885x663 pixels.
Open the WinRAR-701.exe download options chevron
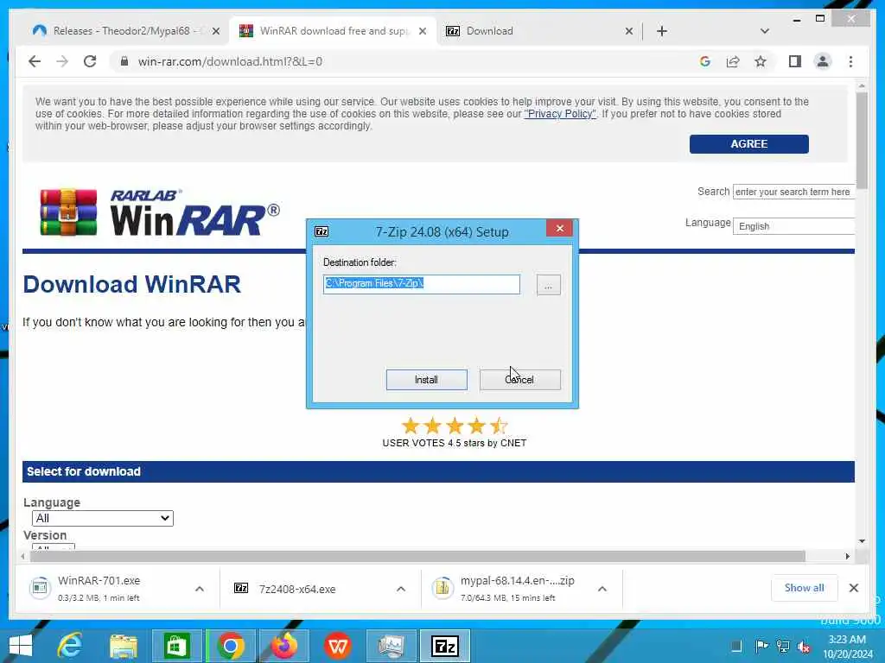[x=200, y=589]
